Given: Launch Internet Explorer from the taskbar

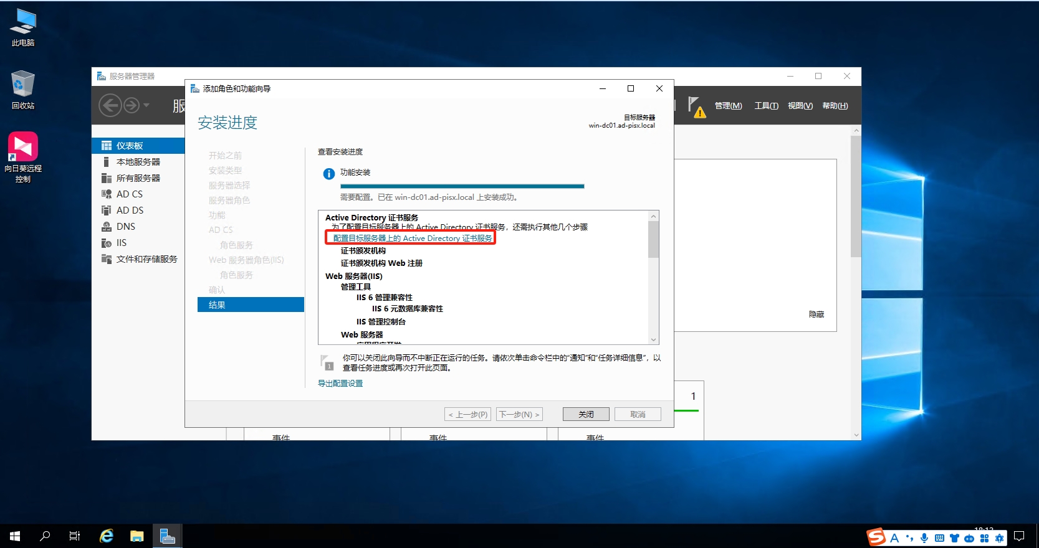Looking at the screenshot, I should [x=107, y=536].
